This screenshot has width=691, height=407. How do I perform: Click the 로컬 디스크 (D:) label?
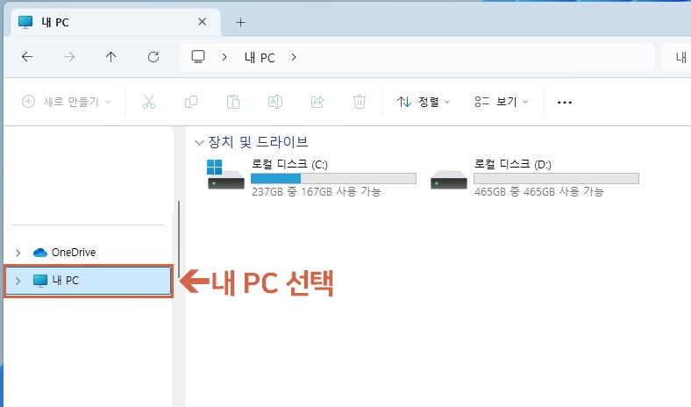coord(512,164)
